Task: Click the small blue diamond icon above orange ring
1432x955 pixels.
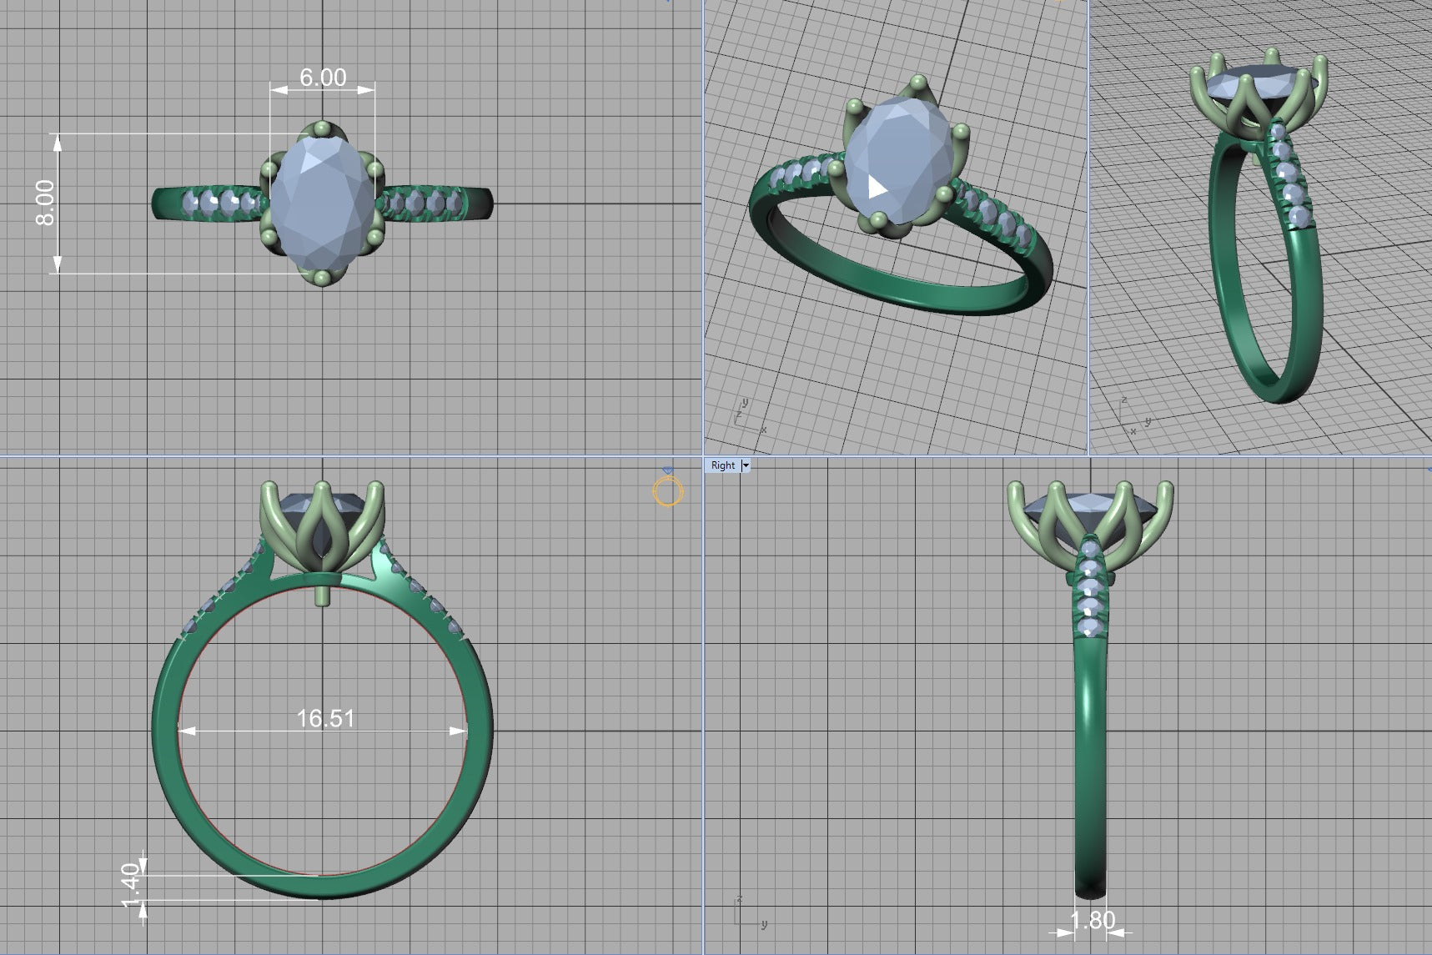Action: pyautogui.click(x=667, y=471)
